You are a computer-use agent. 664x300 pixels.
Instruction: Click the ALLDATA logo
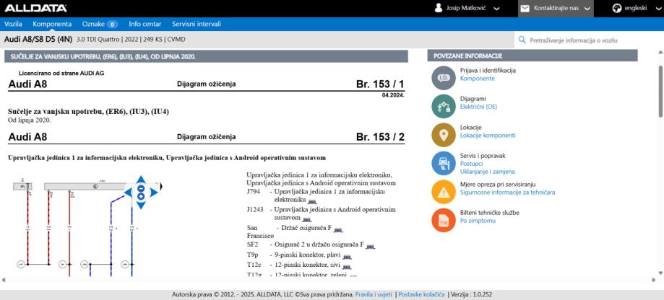point(35,8)
